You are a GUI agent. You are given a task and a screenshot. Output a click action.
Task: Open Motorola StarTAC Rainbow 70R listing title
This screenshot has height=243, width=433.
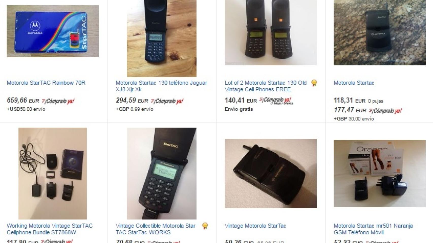point(46,83)
